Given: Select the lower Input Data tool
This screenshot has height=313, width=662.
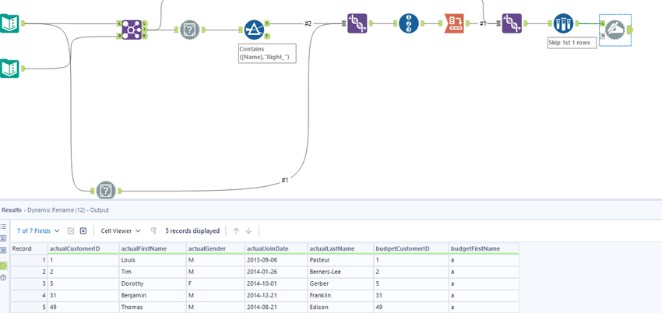Looking at the screenshot, I should click(x=9, y=69).
